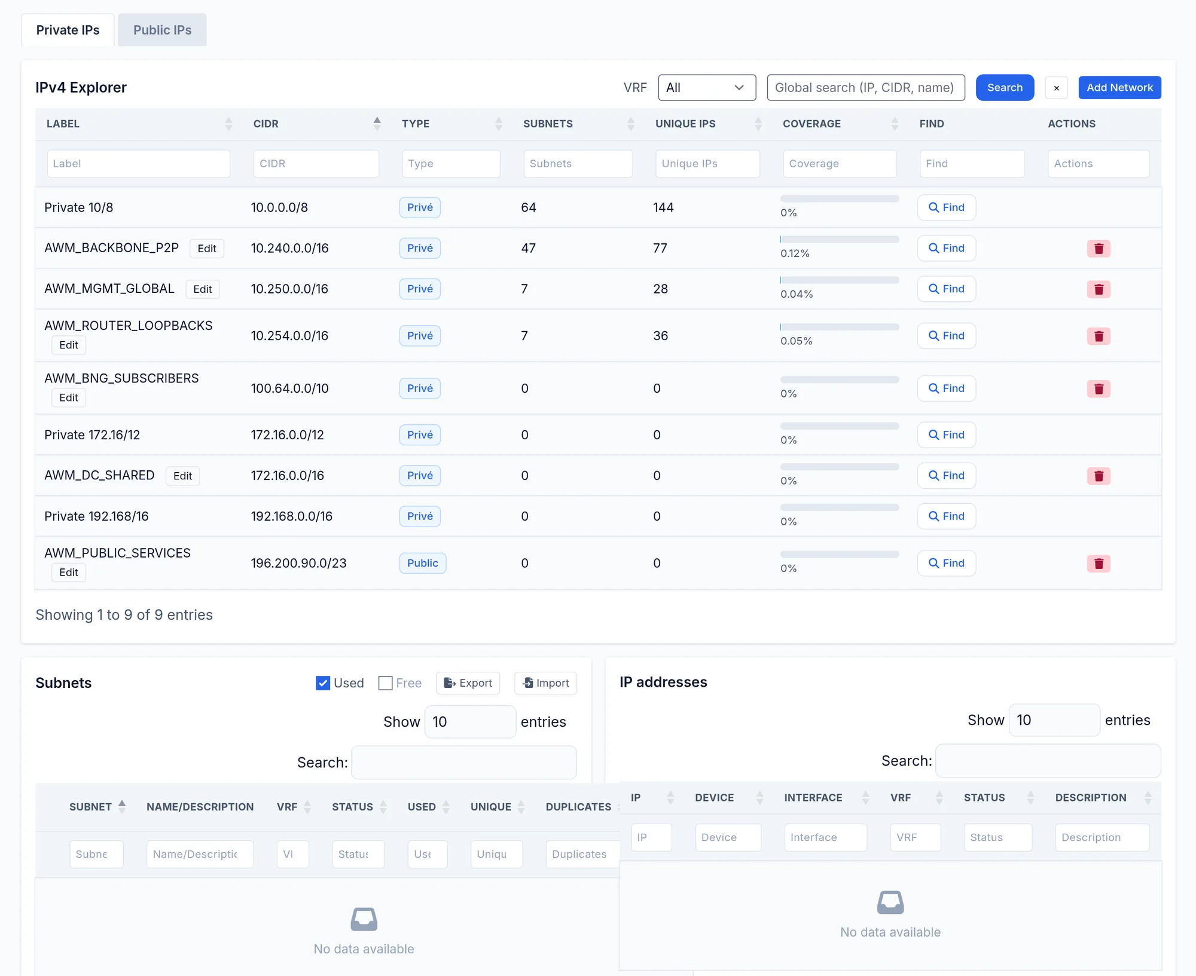This screenshot has width=1196, height=976.
Task: Edit the AWM_BACKBONE_P2P label
Action: [x=207, y=248]
